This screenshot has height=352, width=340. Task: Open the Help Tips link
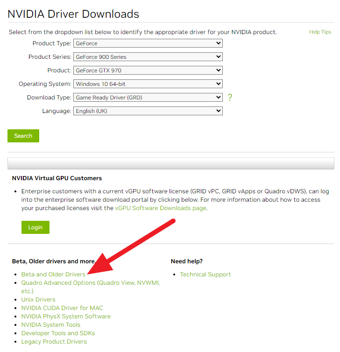click(x=320, y=32)
